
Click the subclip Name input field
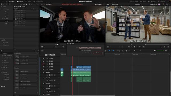tap(90, 48)
